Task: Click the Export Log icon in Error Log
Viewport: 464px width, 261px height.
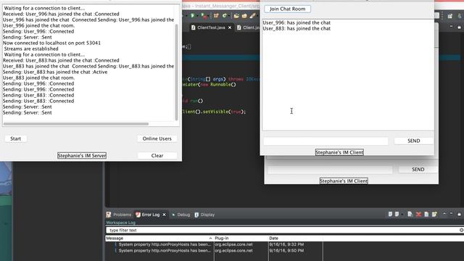Action: coord(390,215)
